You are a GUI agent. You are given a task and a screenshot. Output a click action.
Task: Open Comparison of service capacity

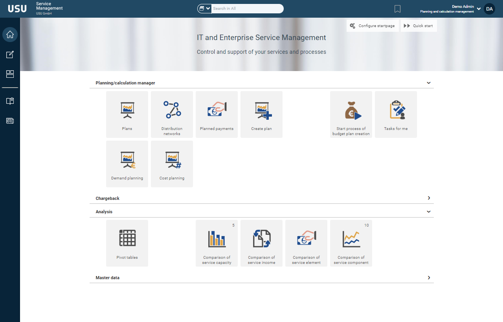point(217,243)
